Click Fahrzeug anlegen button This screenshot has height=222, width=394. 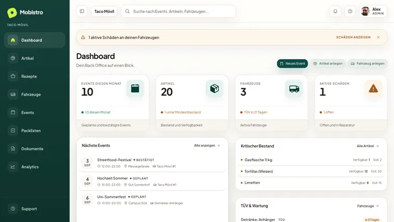click(x=368, y=64)
